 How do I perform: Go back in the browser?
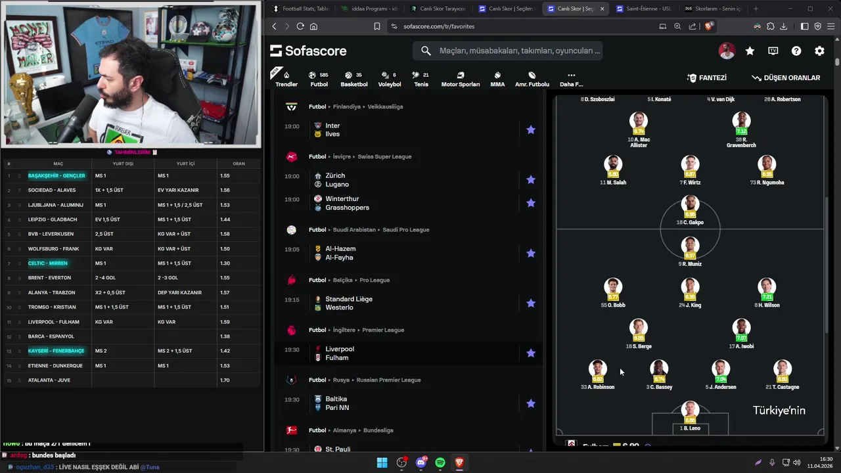(x=274, y=26)
